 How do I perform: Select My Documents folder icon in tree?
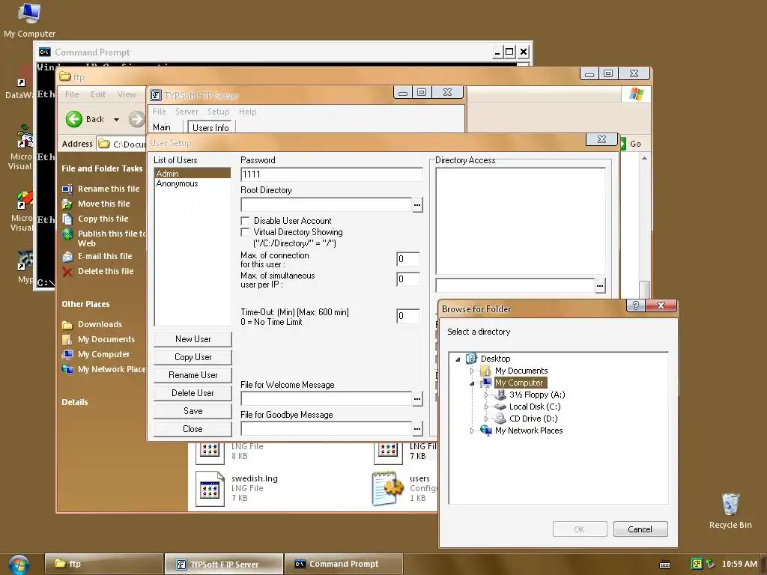tap(485, 371)
